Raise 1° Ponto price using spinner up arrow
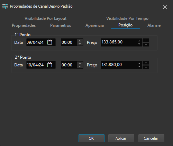 (x=139, y=41)
